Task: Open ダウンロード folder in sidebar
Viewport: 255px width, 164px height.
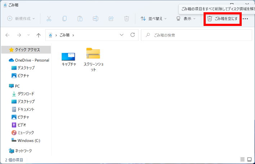Action: point(23,94)
